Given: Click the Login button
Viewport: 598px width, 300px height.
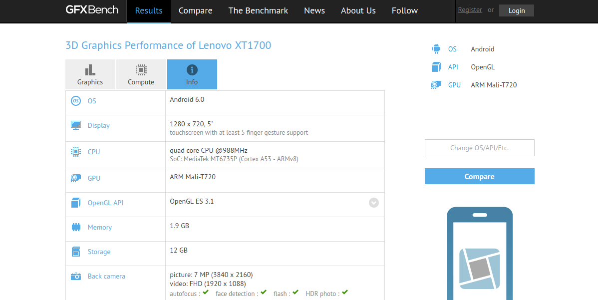Looking at the screenshot, I should [516, 10].
